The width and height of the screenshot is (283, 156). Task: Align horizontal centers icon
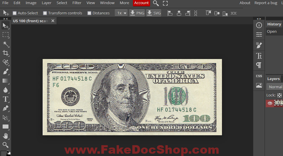(179, 13)
